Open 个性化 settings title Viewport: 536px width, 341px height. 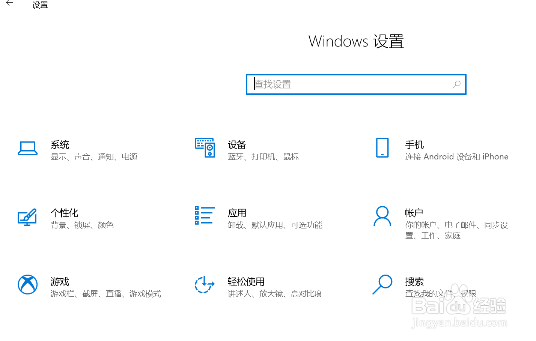[x=65, y=213]
